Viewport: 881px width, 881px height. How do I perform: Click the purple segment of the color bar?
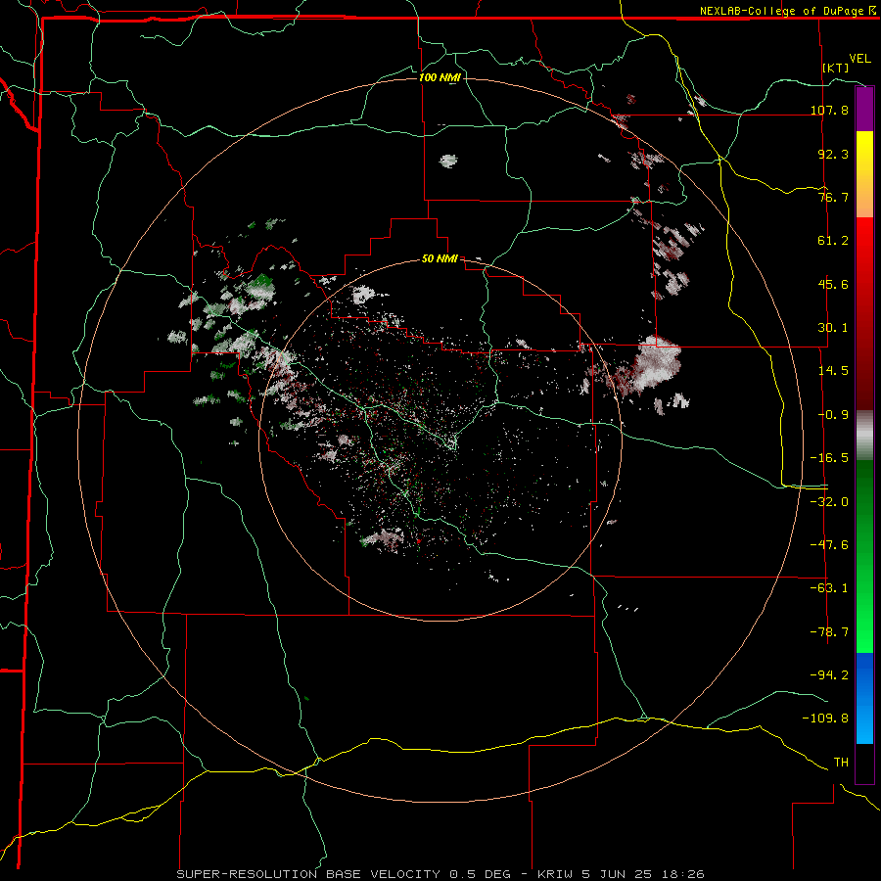(864, 109)
